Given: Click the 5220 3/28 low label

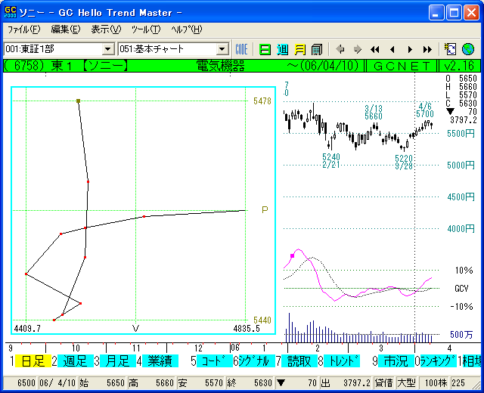Looking at the screenshot, I should (x=404, y=162).
